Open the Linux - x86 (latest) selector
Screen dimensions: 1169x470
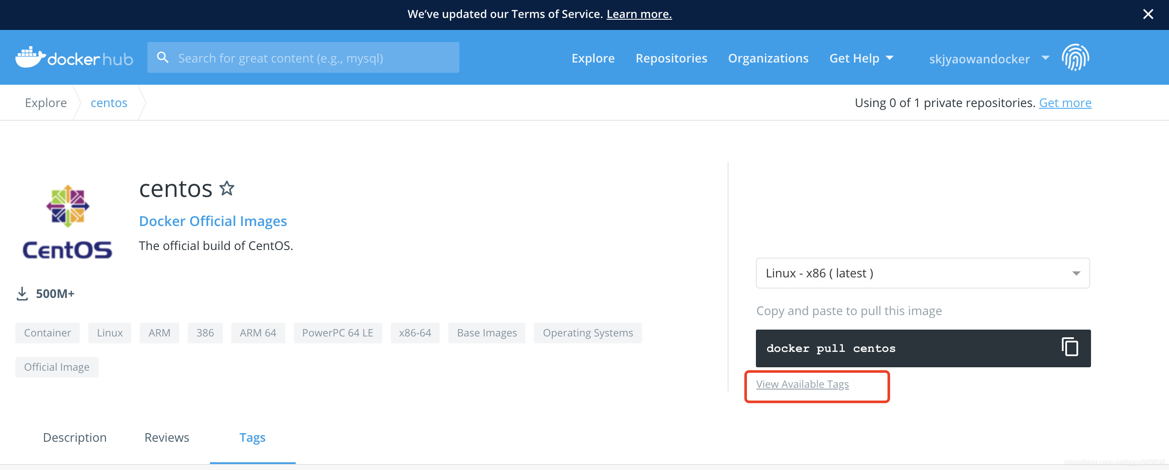click(923, 273)
